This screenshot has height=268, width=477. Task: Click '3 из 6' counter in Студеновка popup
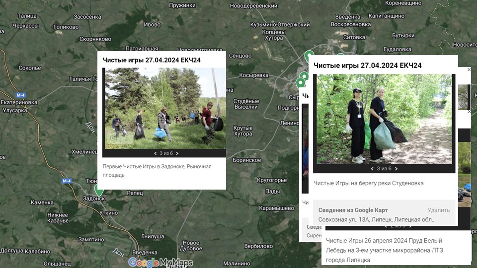click(x=384, y=169)
